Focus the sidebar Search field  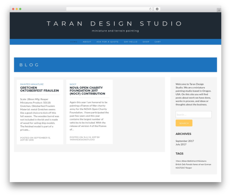tap(194, 114)
